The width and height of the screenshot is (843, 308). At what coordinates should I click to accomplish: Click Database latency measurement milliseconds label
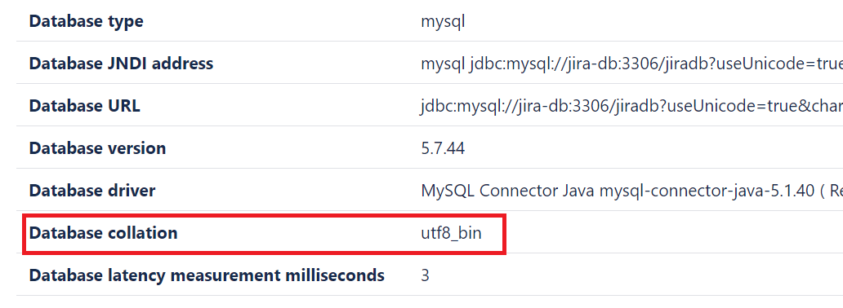click(x=207, y=275)
